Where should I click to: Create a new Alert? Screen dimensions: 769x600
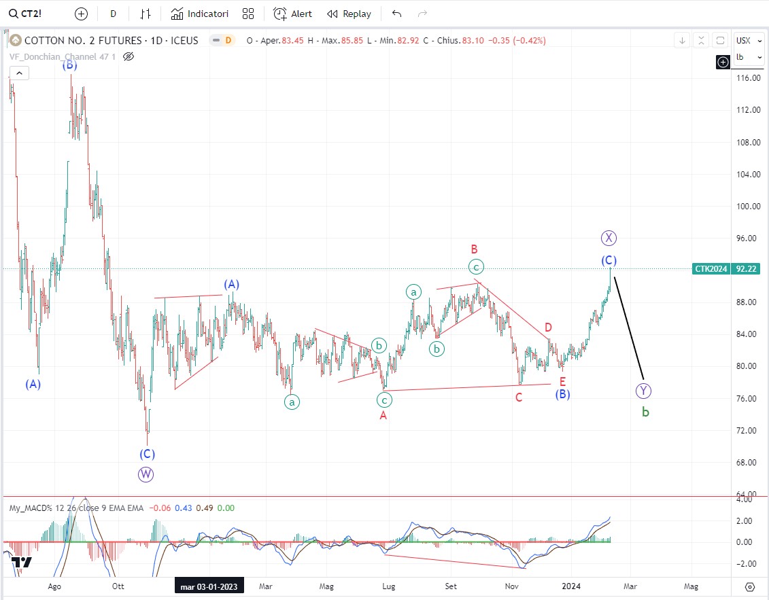pyautogui.click(x=292, y=14)
